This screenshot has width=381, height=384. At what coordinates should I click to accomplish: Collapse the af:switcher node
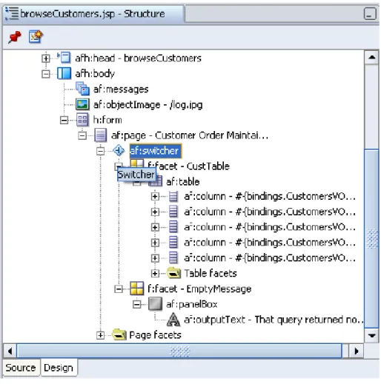(x=100, y=151)
